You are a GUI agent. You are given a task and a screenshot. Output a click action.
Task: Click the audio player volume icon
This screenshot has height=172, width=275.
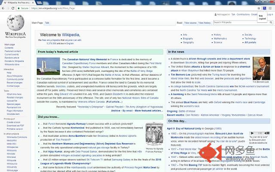tap(267, 133)
